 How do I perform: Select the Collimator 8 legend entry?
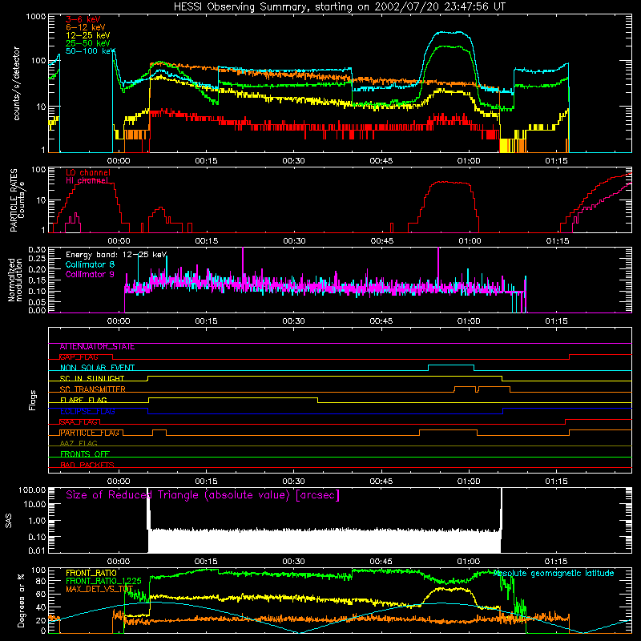point(90,264)
